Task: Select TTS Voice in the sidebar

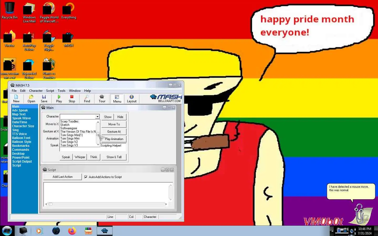Action: pyautogui.click(x=19, y=134)
